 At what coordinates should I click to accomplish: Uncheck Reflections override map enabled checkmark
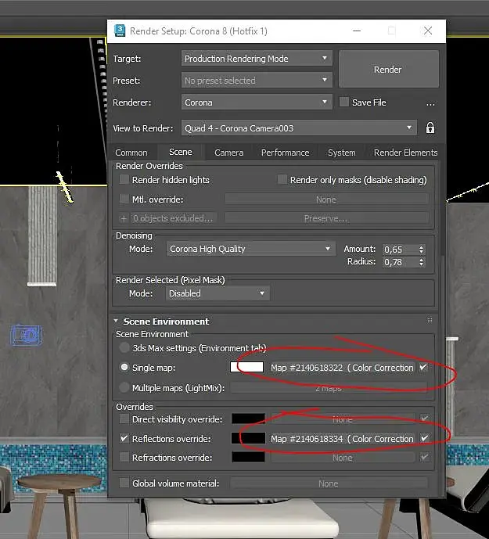[x=425, y=439]
